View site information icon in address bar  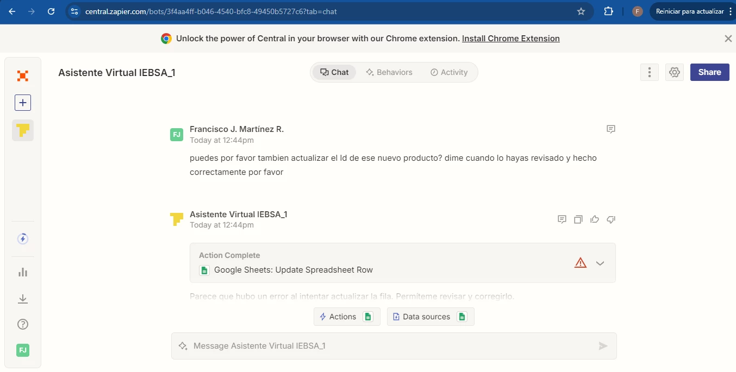[74, 11]
